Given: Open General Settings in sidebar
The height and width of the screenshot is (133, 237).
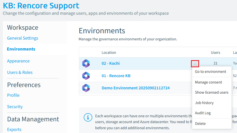Looking at the screenshot, I should pos(23,38).
